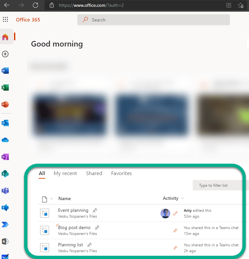Open Microsoft Teams from the sidebar
Screen dimensions: 249x259
(5, 191)
